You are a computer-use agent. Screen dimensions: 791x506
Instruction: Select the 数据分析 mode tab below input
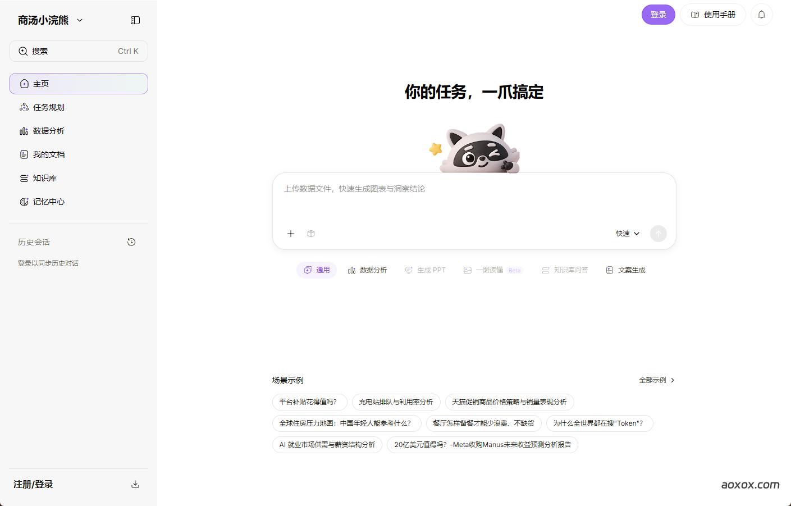click(368, 270)
